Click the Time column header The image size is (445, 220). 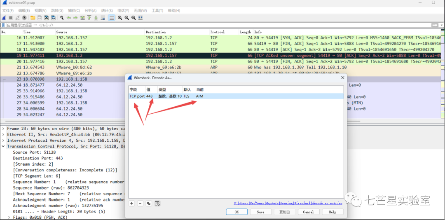coord(39,32)
